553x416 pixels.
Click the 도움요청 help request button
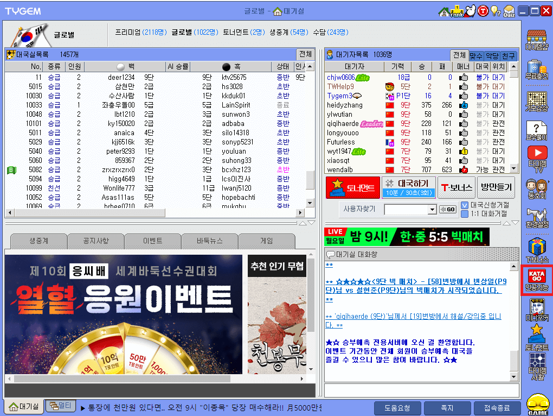[397, 408]
